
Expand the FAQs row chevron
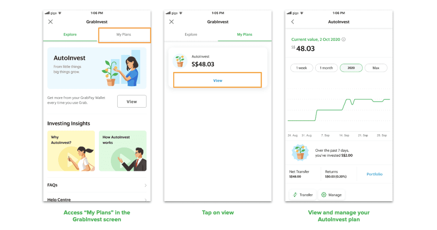click(x=146, y=186)
